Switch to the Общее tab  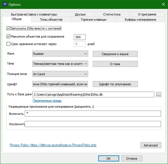tap(17, 19)
